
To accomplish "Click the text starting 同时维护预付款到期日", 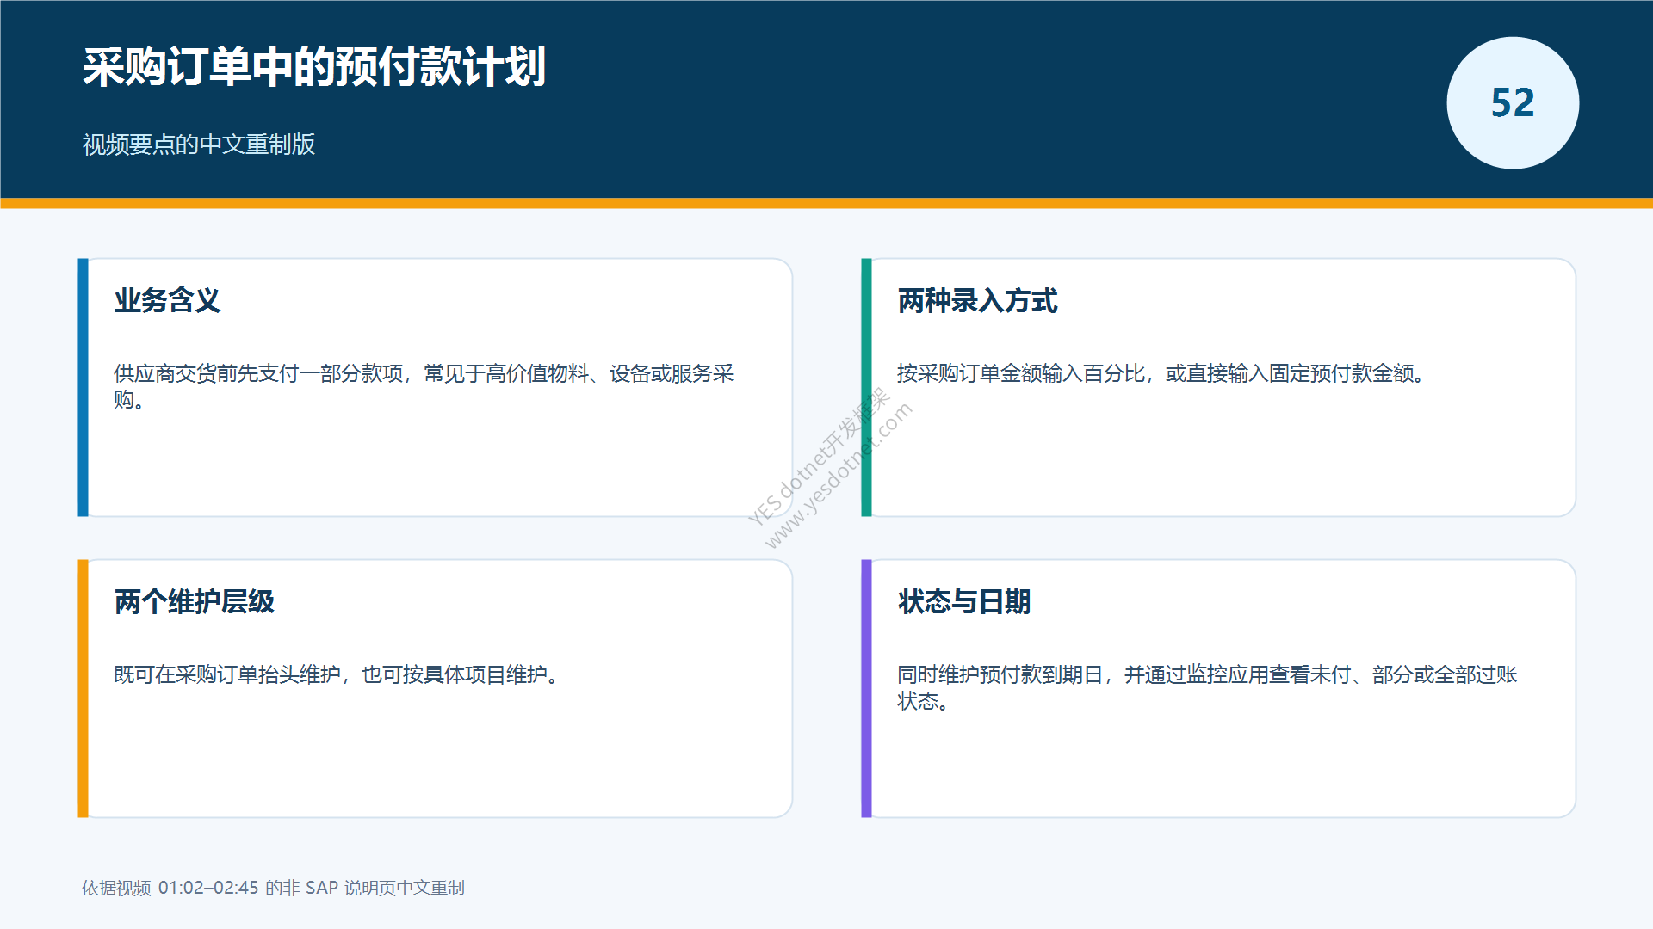I will click(x=1207, y=687).
